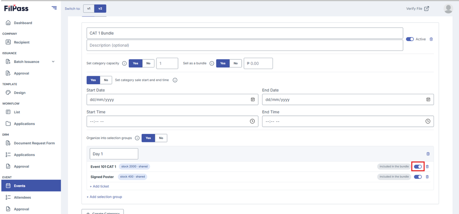Toggle Event 101 CAT 1 bundle inclusion
Viewport: 459px width, 214px height.
click(418, 167)
